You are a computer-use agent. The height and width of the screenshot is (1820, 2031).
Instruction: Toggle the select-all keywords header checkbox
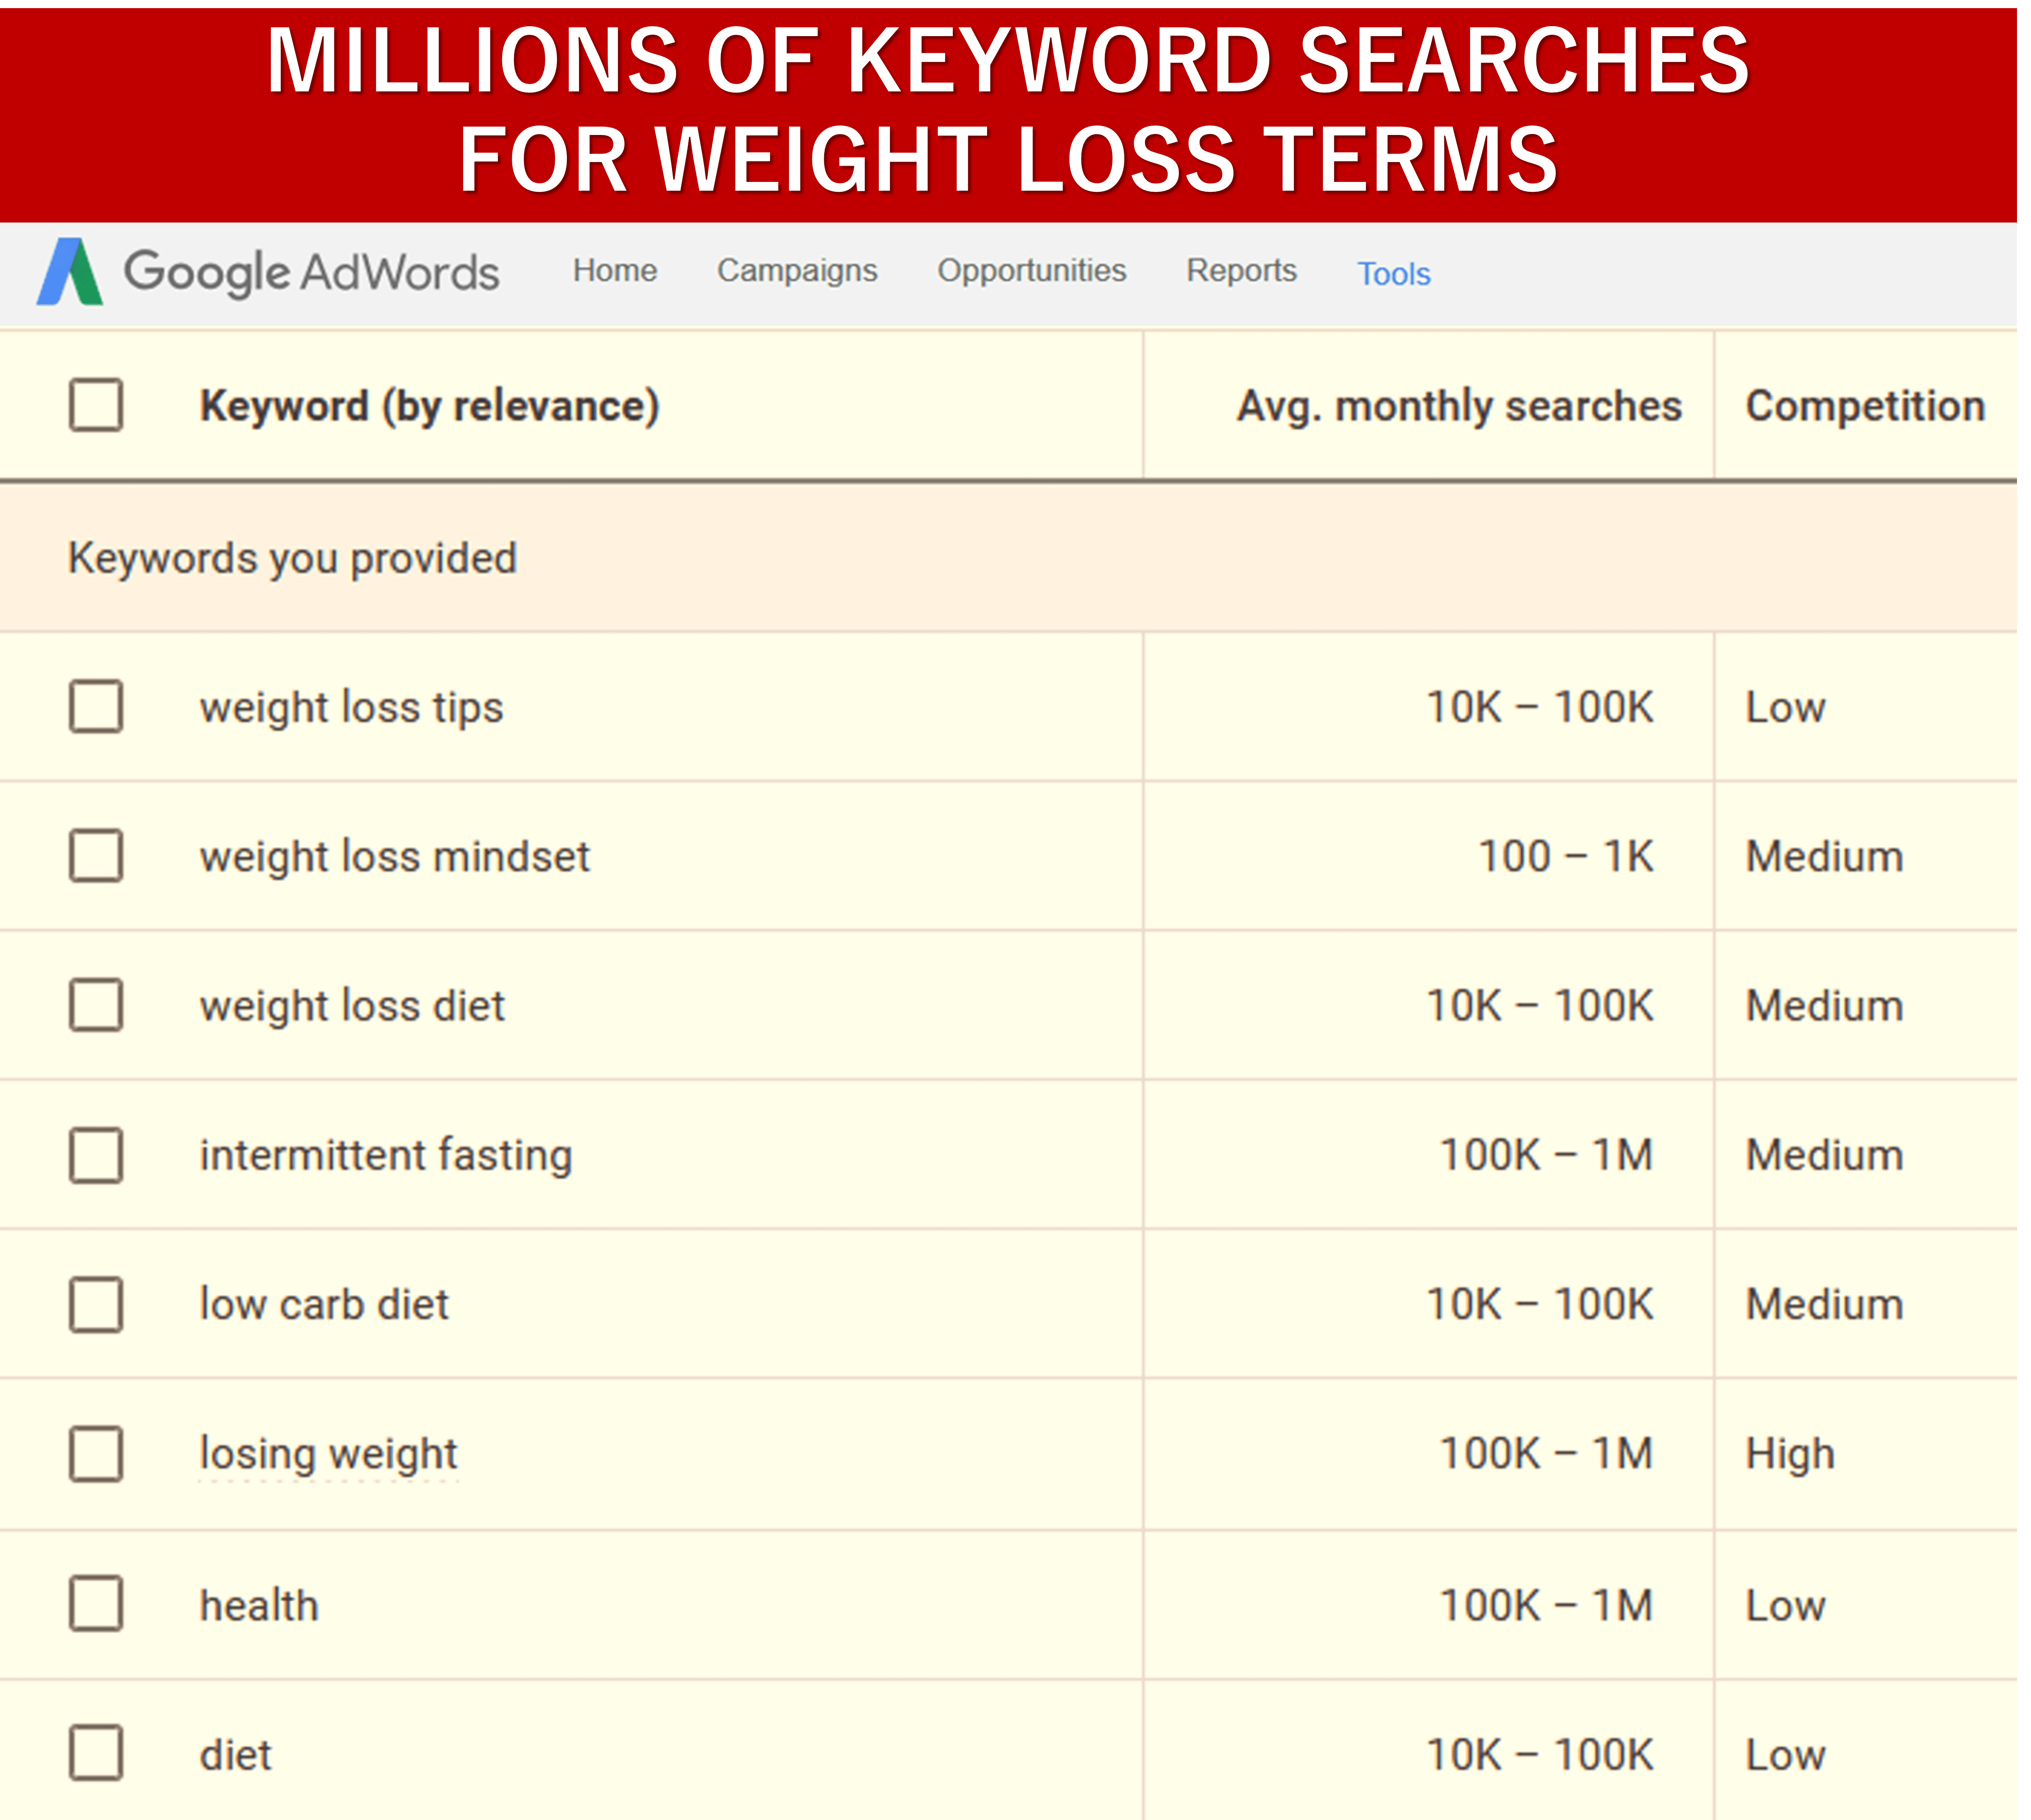click(x=96, y=405)
